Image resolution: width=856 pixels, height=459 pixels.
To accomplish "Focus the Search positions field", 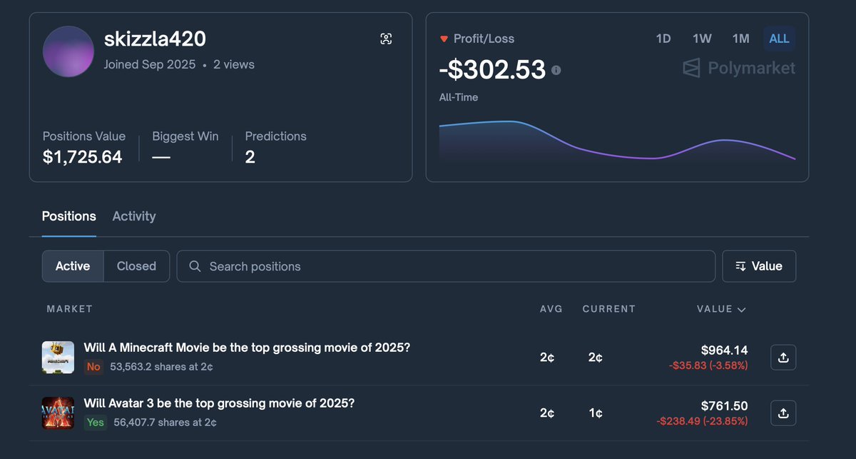I will (446, 266).
